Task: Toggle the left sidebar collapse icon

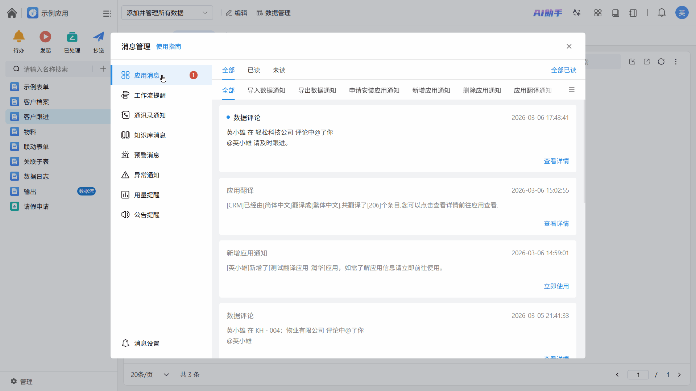Action: pyautogui.click(x=107, y=13)
